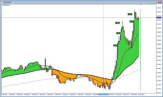The image size is (163, 97).
Task: Click the +23 profit label near 11209
Action: coord(115,46)
